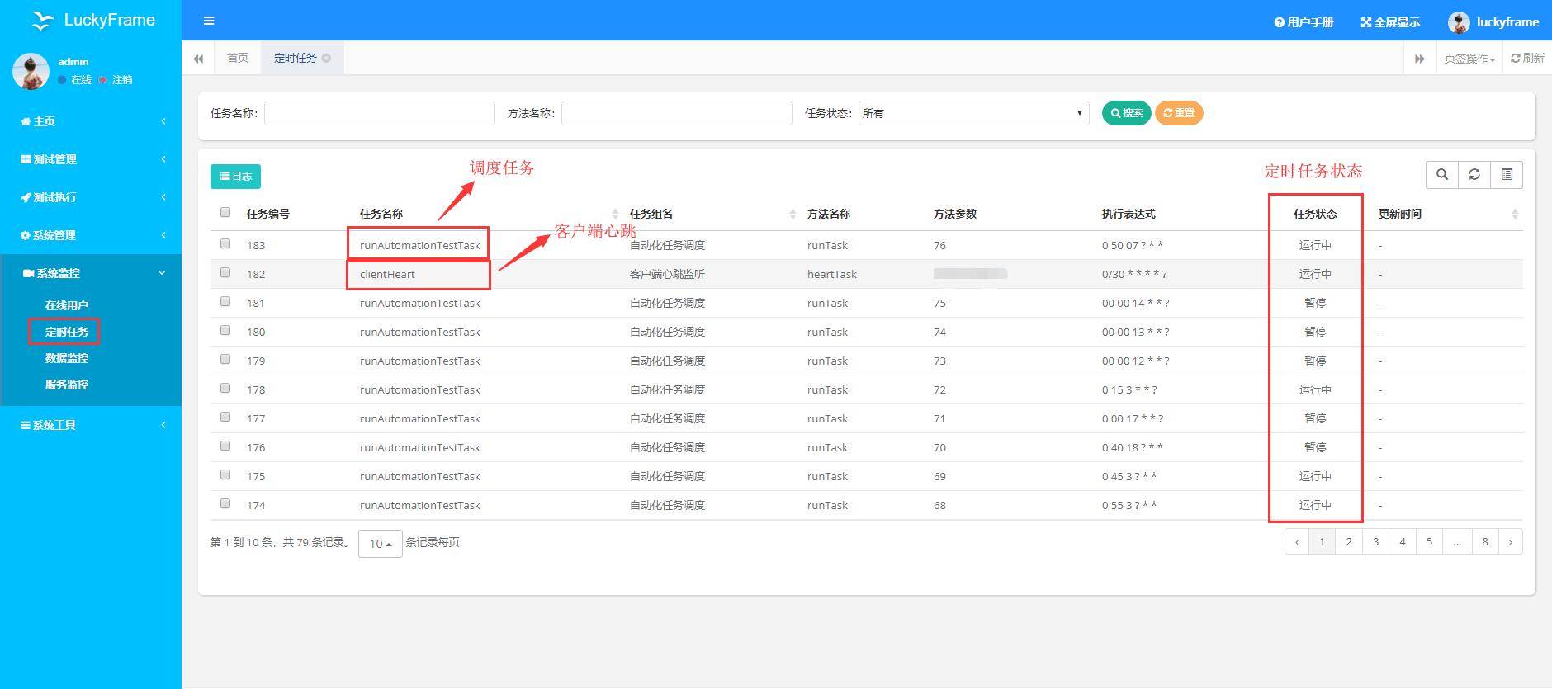Go to pagination page 2
This screenshot has width=1552, height=689.
click(1349, 541)
